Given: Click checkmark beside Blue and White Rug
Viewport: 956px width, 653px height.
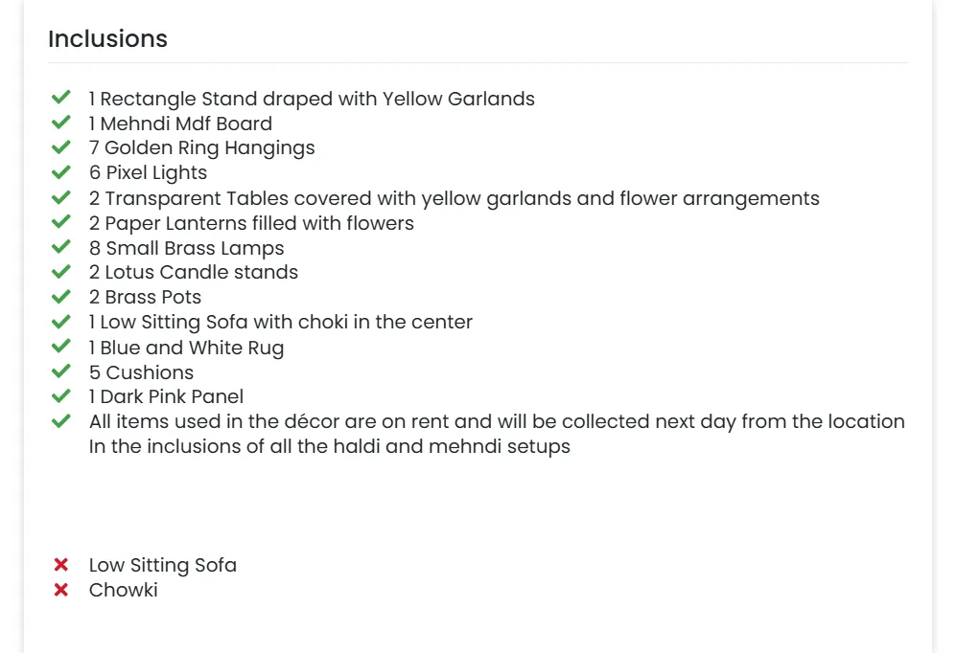Looking at the screenshot, I should pos(61,348).
